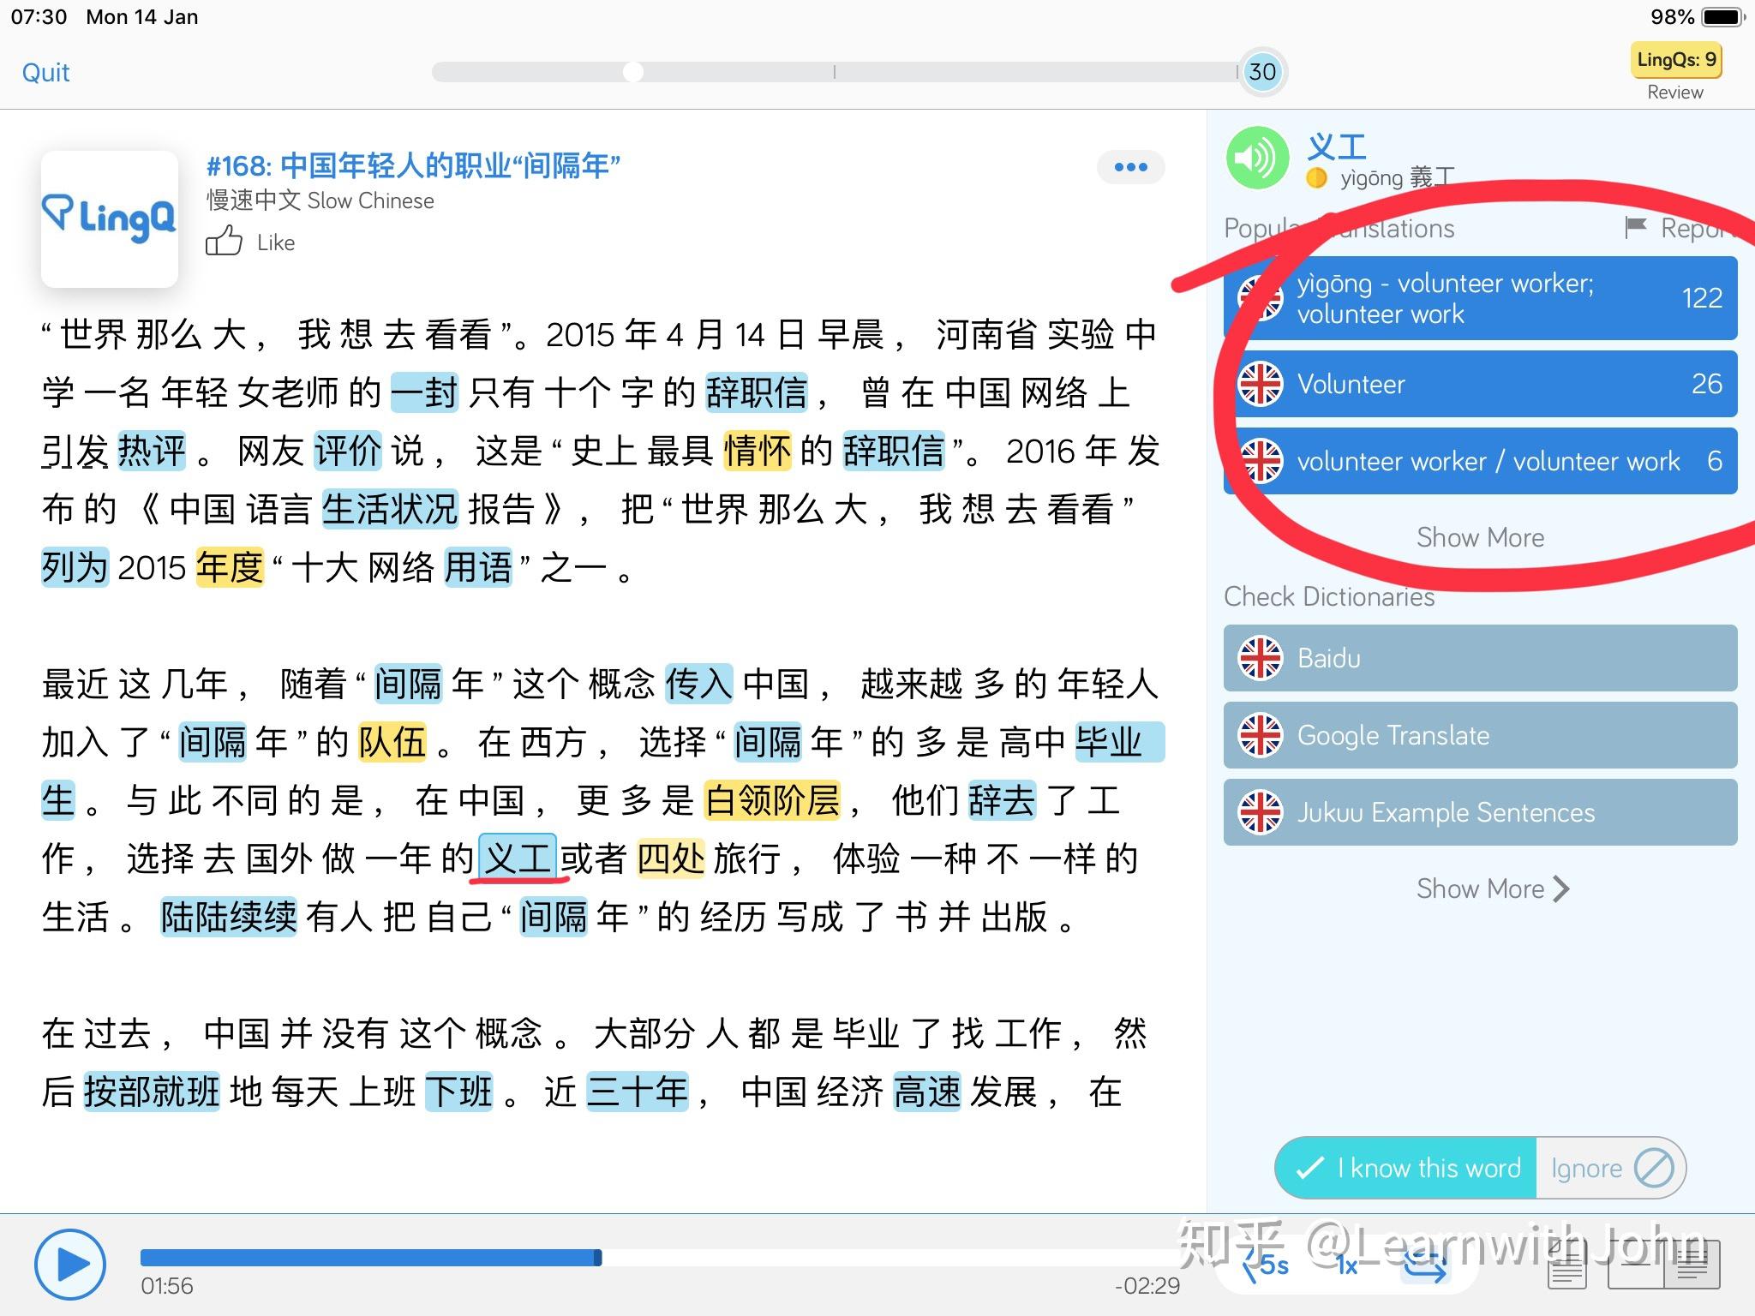Screen dimensions: 1755x1316
Task: Quit the current lesson
Action: point(45,72)
